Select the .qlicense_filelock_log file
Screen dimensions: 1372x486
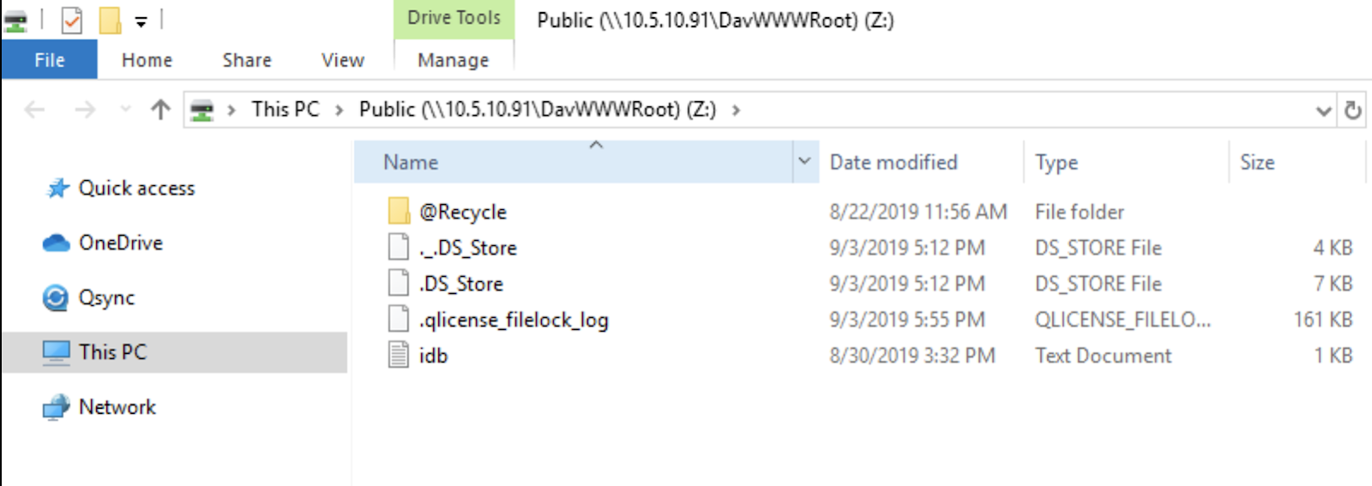click(x=513, y=320)
